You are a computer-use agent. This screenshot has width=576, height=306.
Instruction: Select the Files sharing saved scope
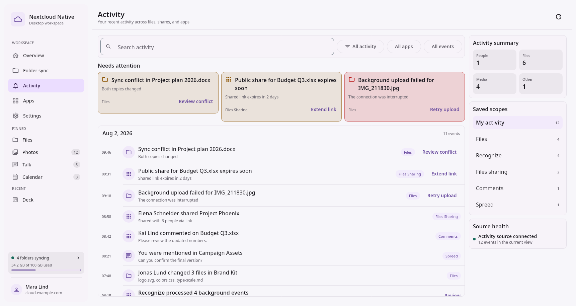point(517,172)
